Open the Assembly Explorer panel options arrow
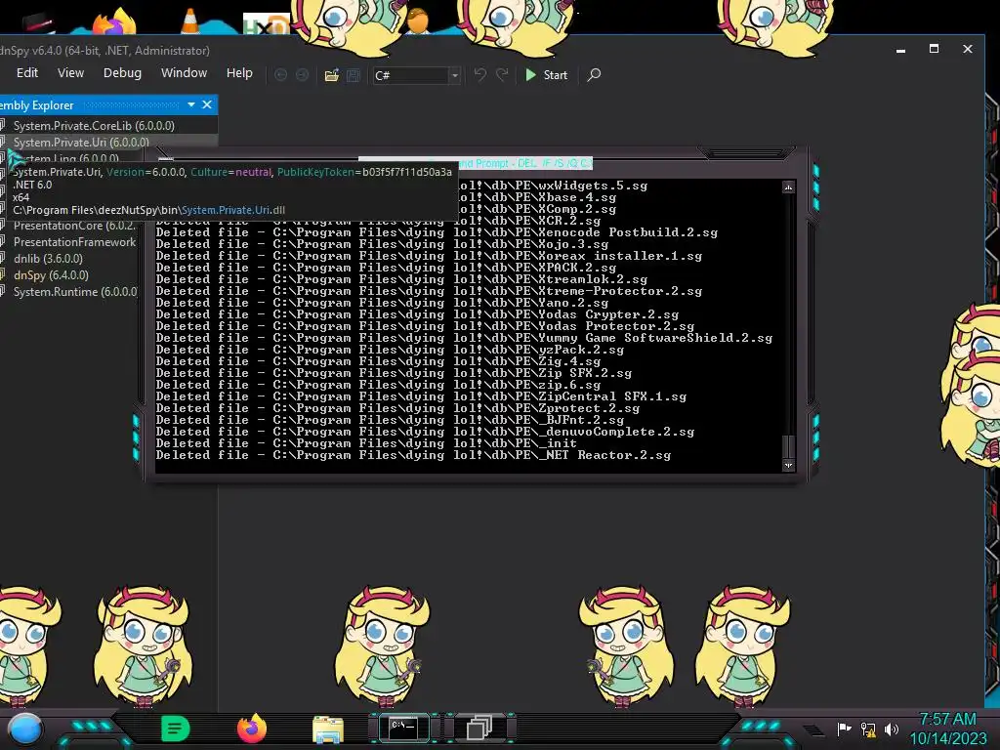Viewport: 1000px width, 750px height. coord(191,104)
